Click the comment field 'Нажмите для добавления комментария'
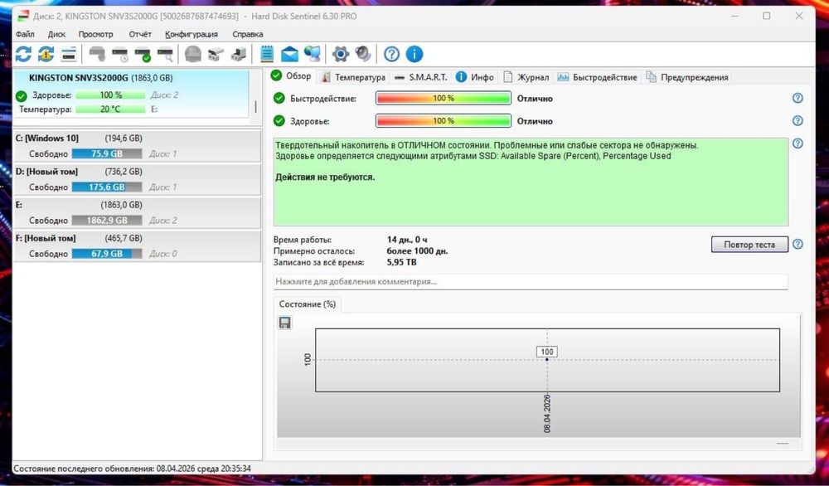This screenshot has width=829, height=486. pos(531,281)
